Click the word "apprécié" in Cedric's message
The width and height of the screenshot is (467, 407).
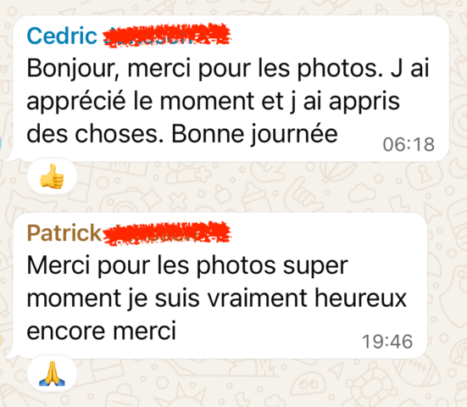76,102
